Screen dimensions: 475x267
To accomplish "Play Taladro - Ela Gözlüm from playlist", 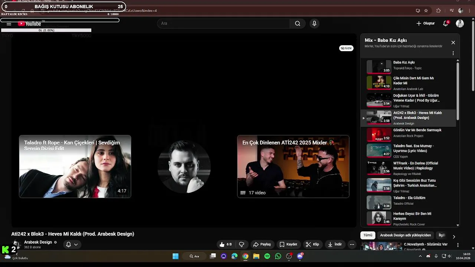I will click(408, 202).
